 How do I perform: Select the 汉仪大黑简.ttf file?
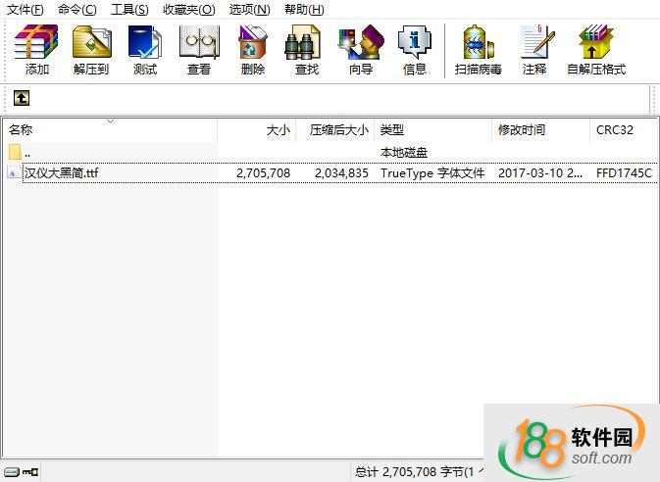(x=62, y=173)
